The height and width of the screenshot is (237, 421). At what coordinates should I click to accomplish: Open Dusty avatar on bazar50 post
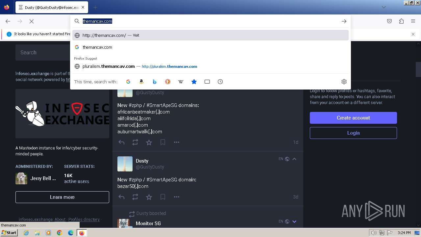click(125, 164)
